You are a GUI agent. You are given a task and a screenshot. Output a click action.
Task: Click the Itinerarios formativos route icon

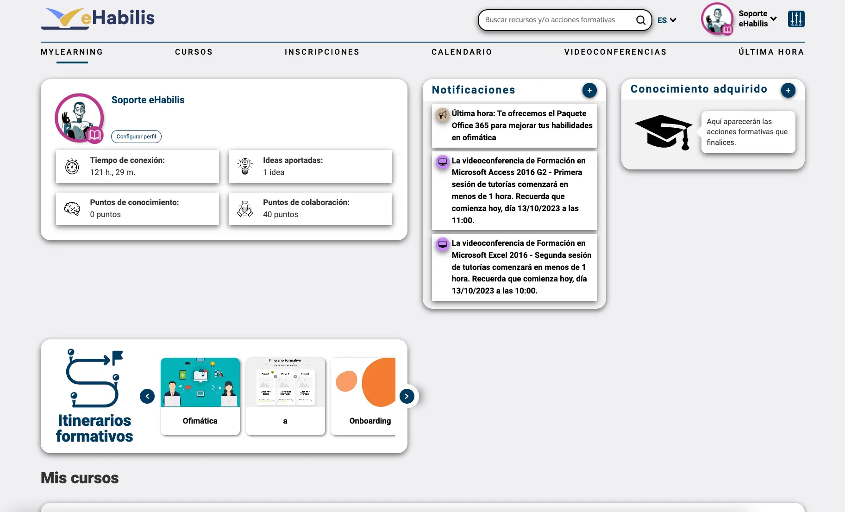94,378
